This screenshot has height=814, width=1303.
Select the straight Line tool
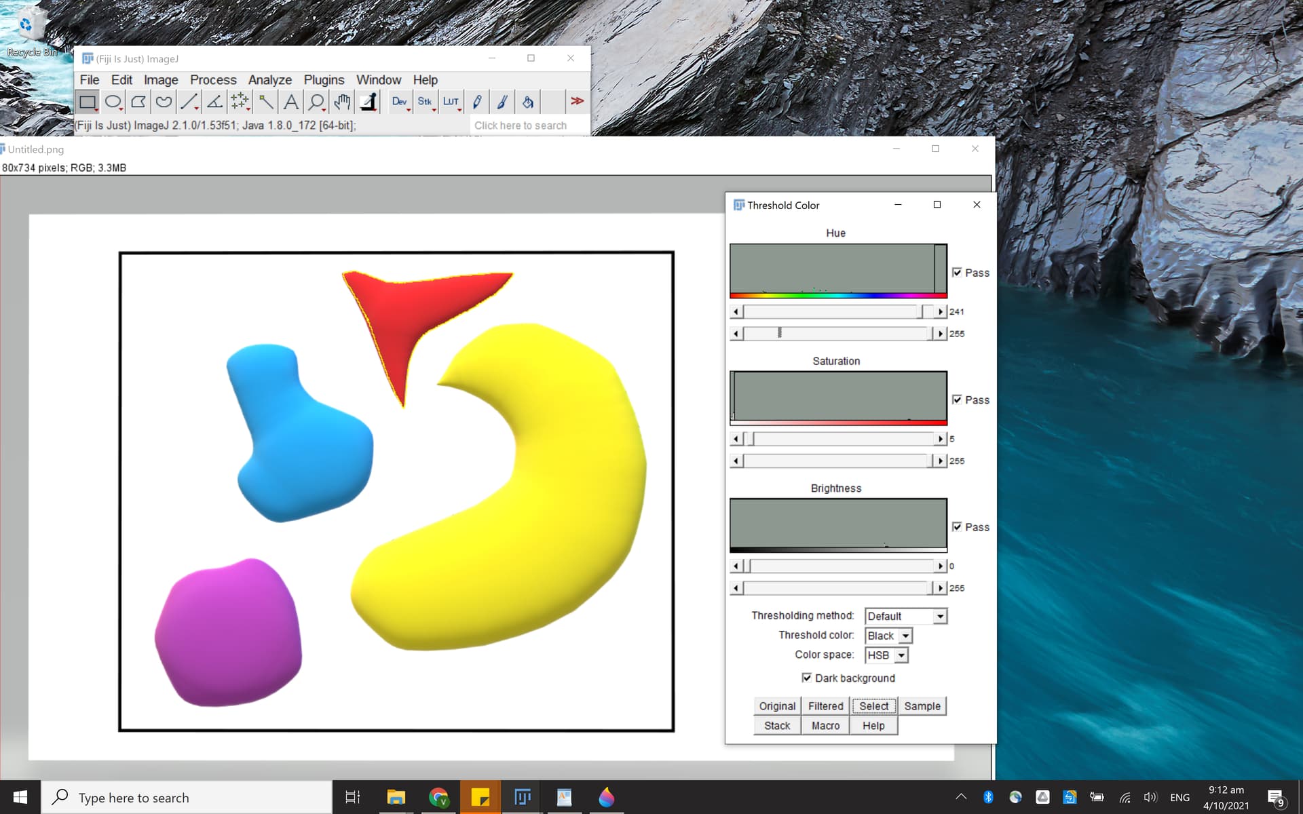point(189,102)
